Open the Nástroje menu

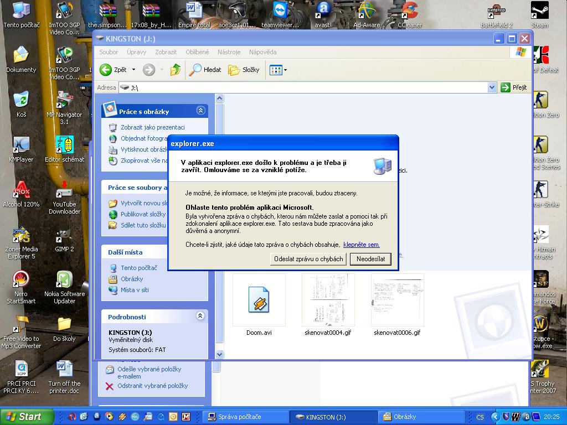click(229, 52)
